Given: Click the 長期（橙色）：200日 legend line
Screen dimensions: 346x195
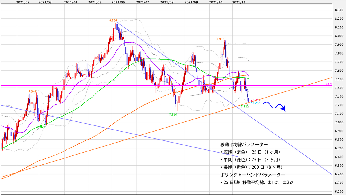Looking at the screenshot, I should pos(251,167).
